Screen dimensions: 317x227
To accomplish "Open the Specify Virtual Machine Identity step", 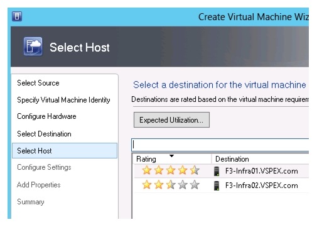I will tap(63, 100).
